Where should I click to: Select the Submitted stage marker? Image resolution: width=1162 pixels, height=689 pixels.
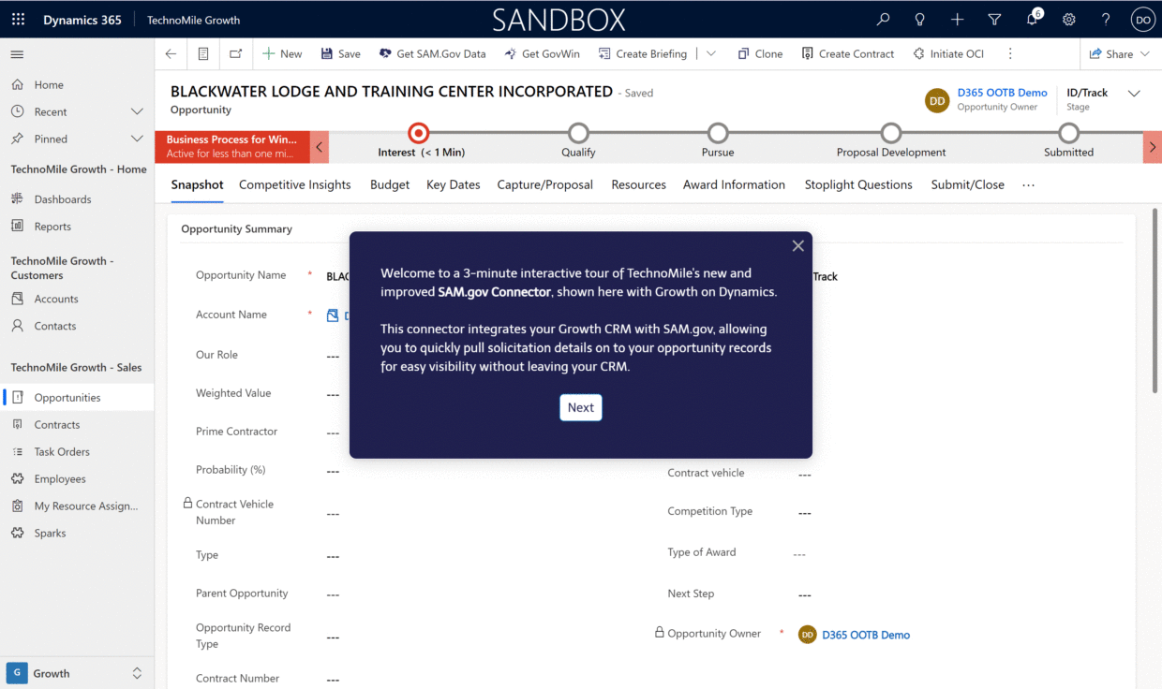click(x=1068, y=133)
